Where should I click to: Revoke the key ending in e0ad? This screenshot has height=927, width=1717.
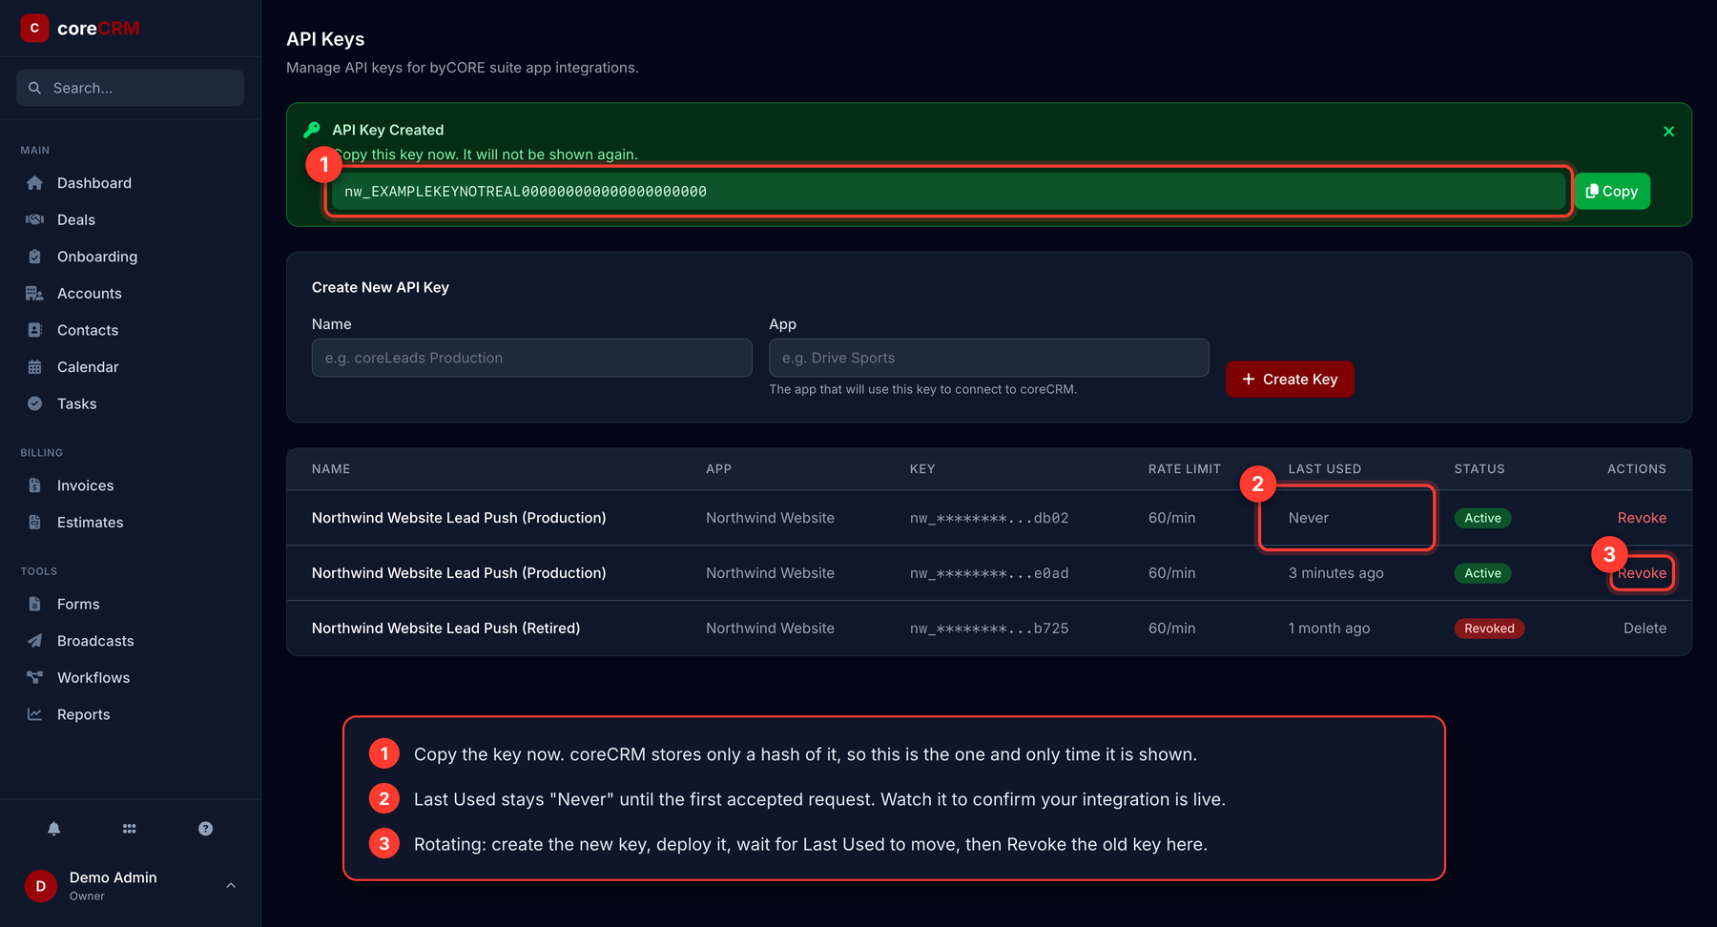click(1642, 573)
